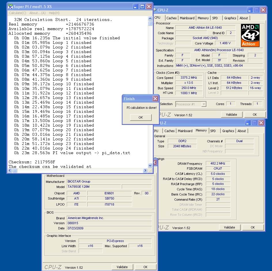The width and height of the screenshot is (272, 271).
Task: Close the Super PI window
Action: tap(149, 7)
